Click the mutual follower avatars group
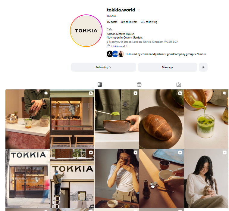Screen dimensions: 229x211 pos(115,54)
